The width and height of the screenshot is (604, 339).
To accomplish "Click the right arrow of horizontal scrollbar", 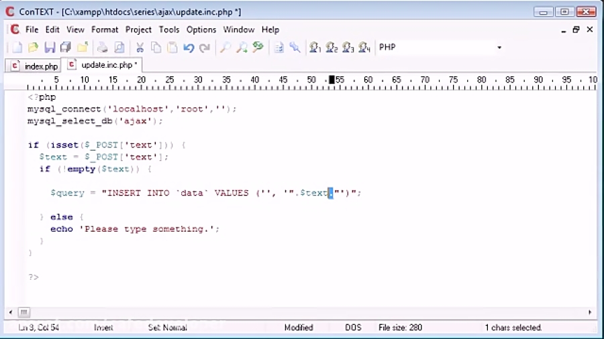I will [590, 312].
